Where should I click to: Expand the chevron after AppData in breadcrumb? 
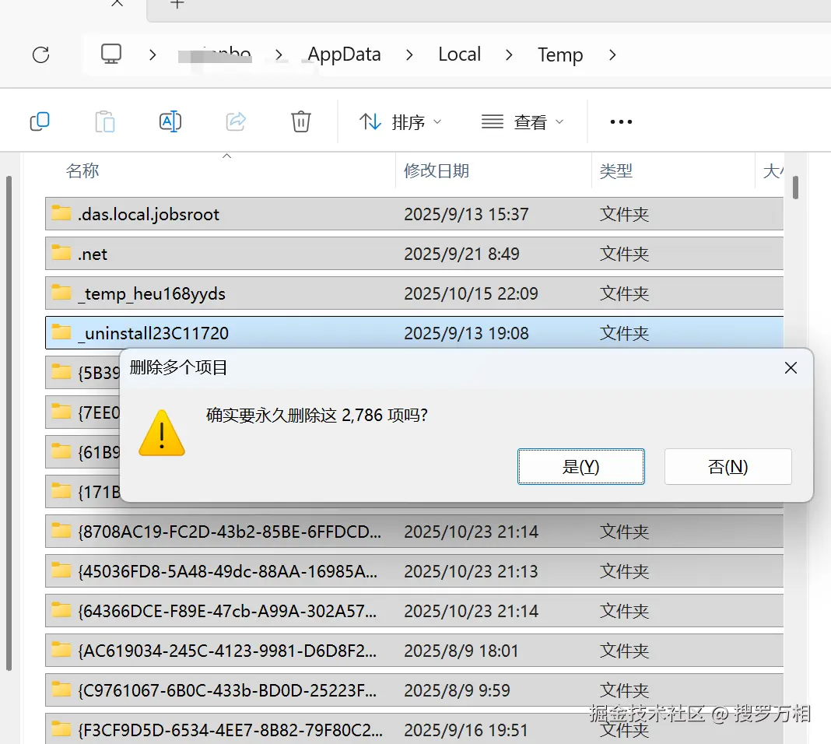coord(409,54)
